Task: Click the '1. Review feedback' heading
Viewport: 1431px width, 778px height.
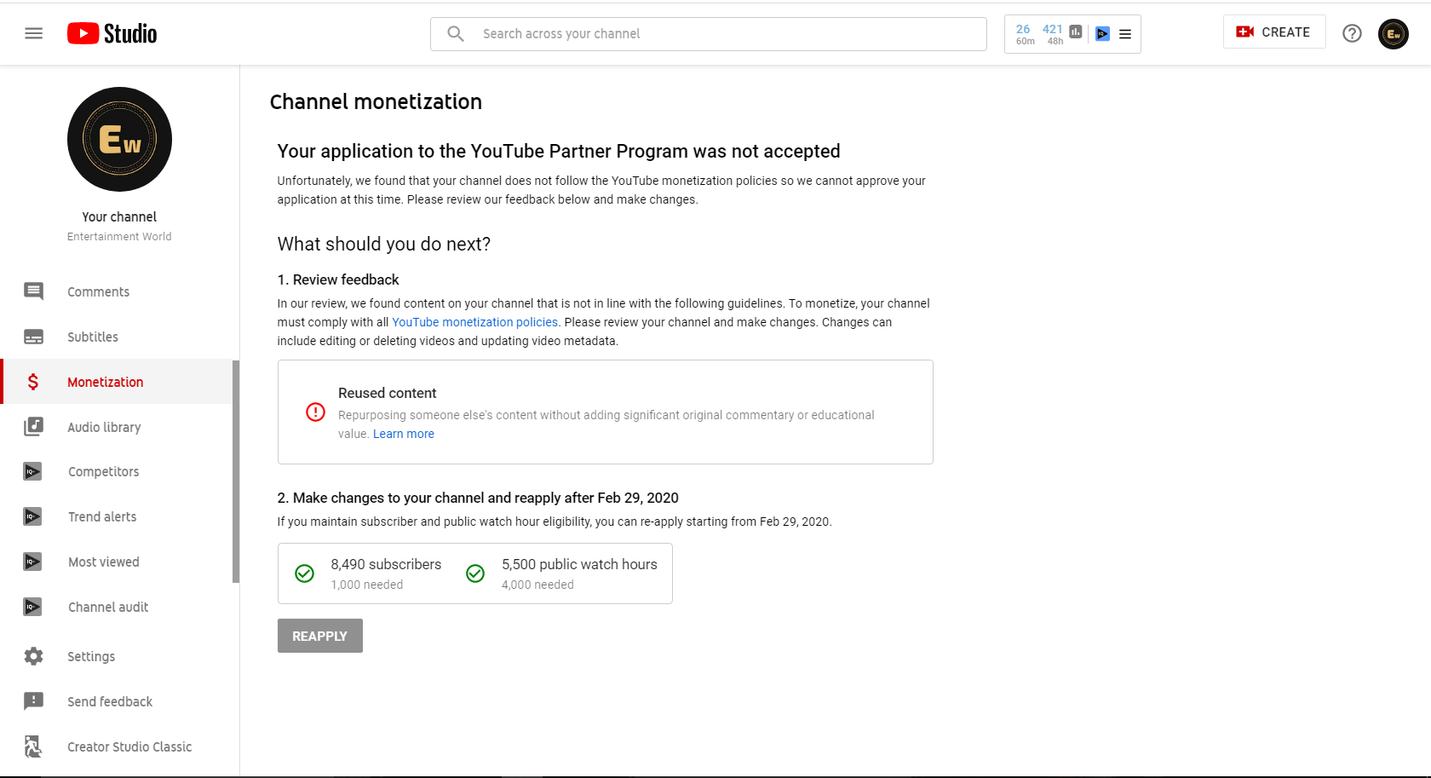Action: (338, 280)
